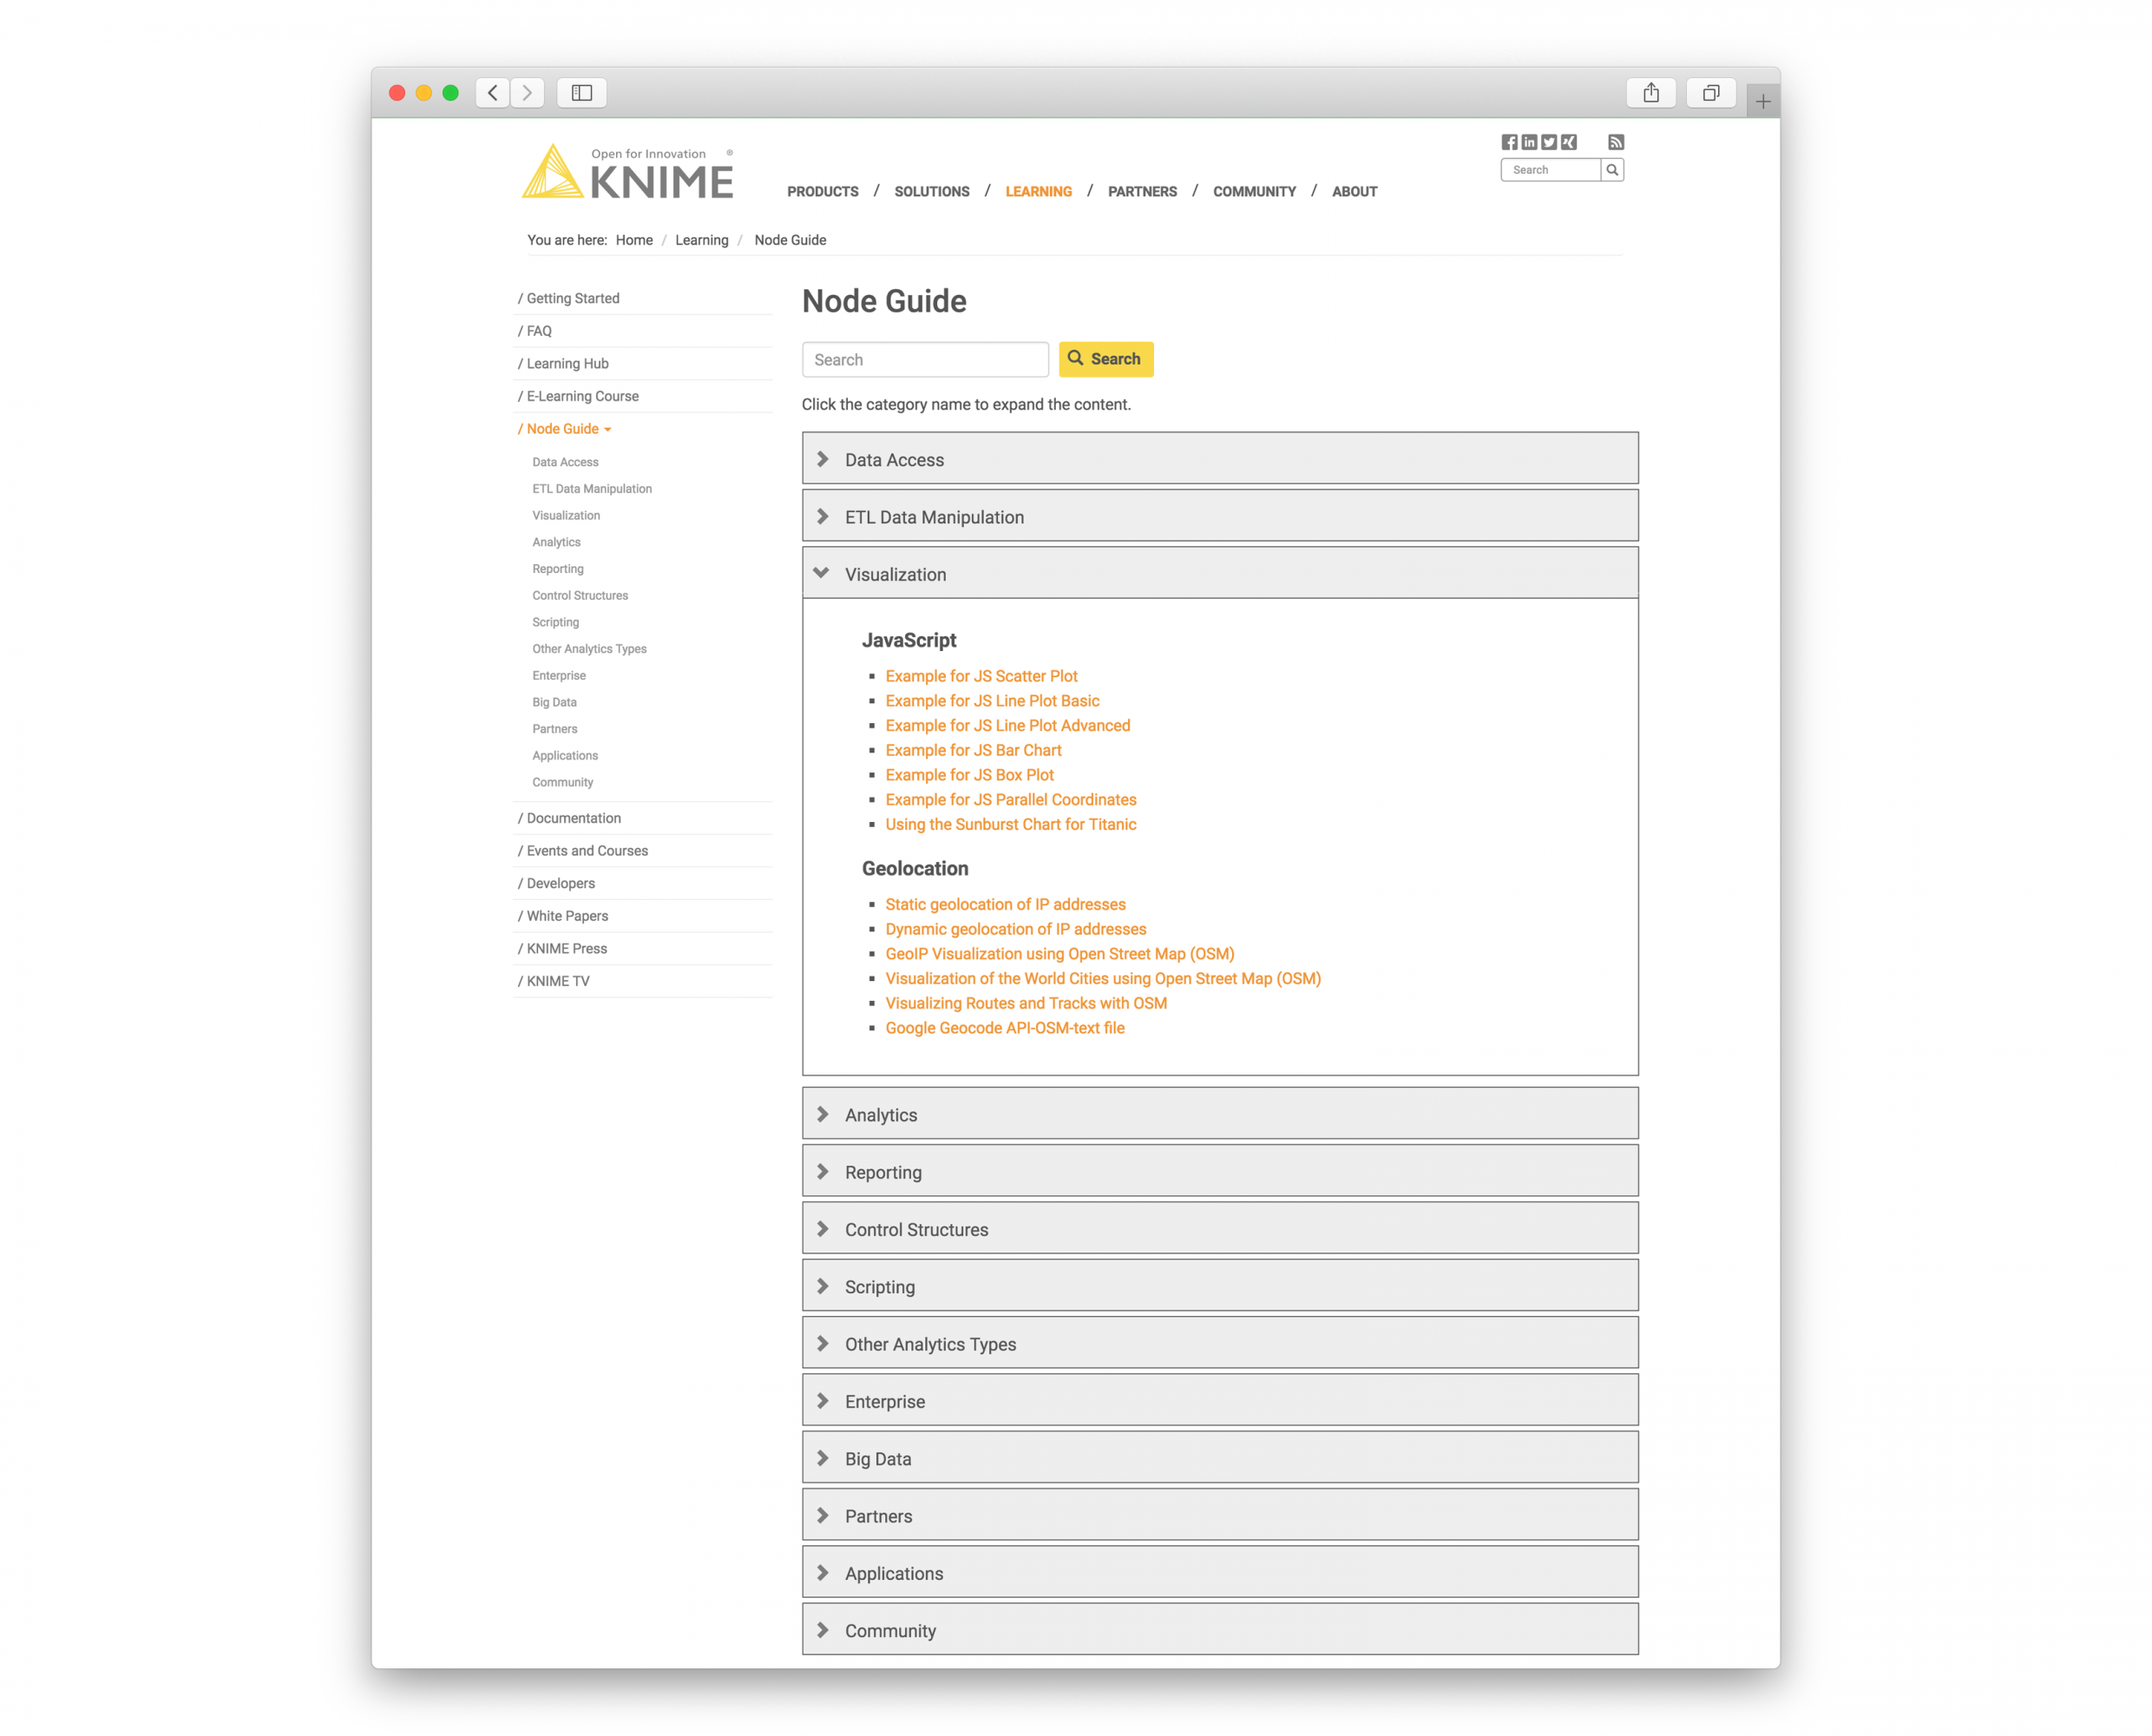Viewport: 2152px width, 1736px height.
Task: Expand the Control Structures category
Action: point(1219,1229)
